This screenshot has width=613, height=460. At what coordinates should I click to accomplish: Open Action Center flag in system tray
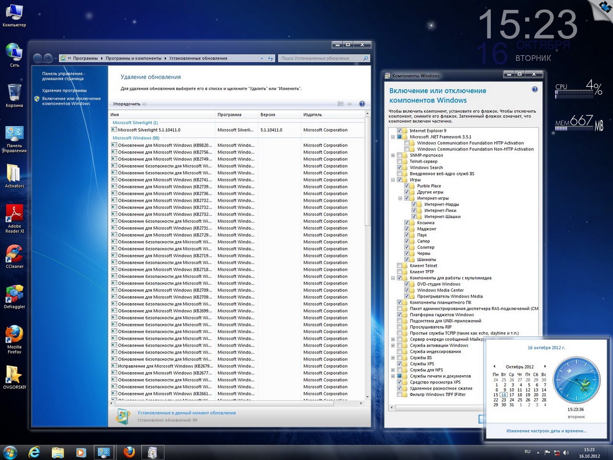tap(547, 452)
